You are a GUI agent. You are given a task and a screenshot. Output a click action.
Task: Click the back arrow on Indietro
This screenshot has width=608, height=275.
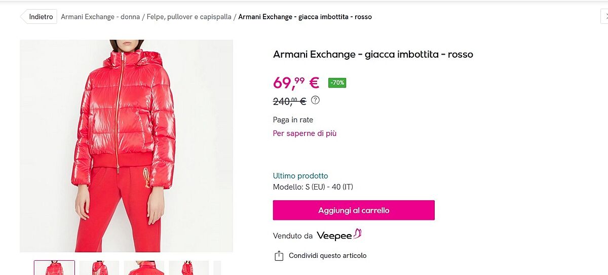tap(23, 17)
